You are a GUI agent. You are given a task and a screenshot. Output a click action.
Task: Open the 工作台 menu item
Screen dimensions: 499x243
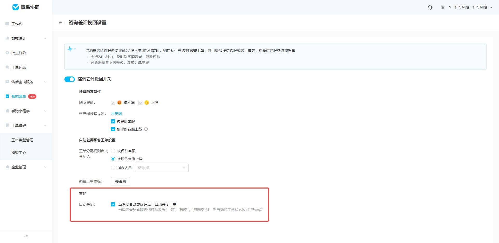click(x=26, y=24)
